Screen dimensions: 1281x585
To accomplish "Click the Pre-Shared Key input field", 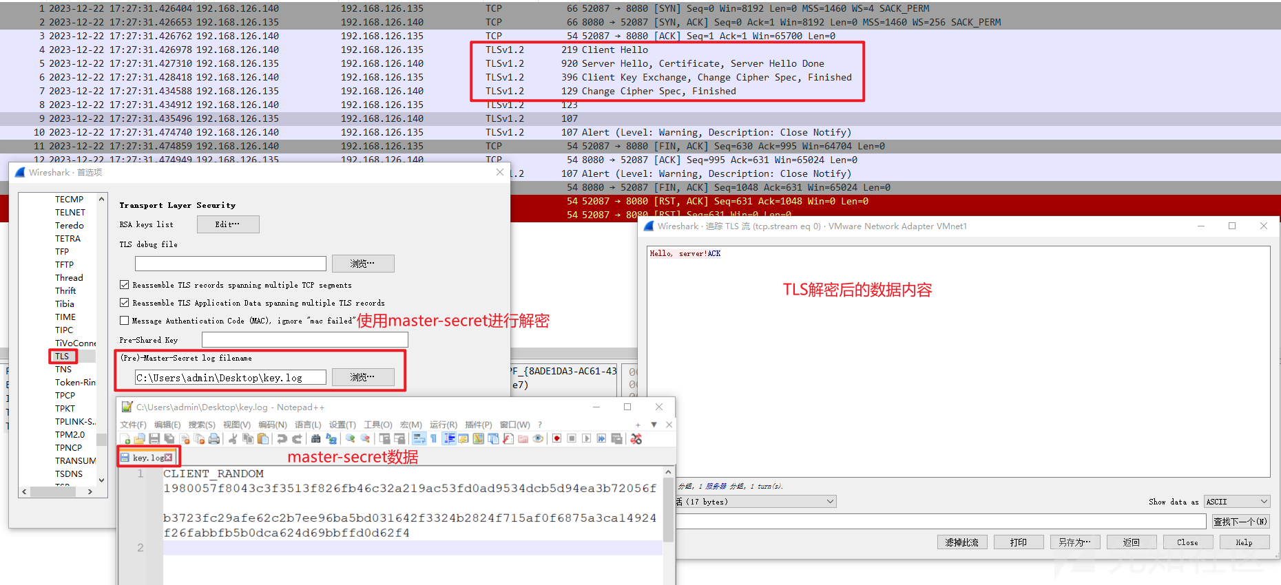I will (305, 340).
